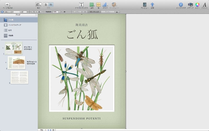The height and width of the screenshot is (131, 209).
Task: Open the Media (メディア) browser
Action: click(x=190, y=5)
